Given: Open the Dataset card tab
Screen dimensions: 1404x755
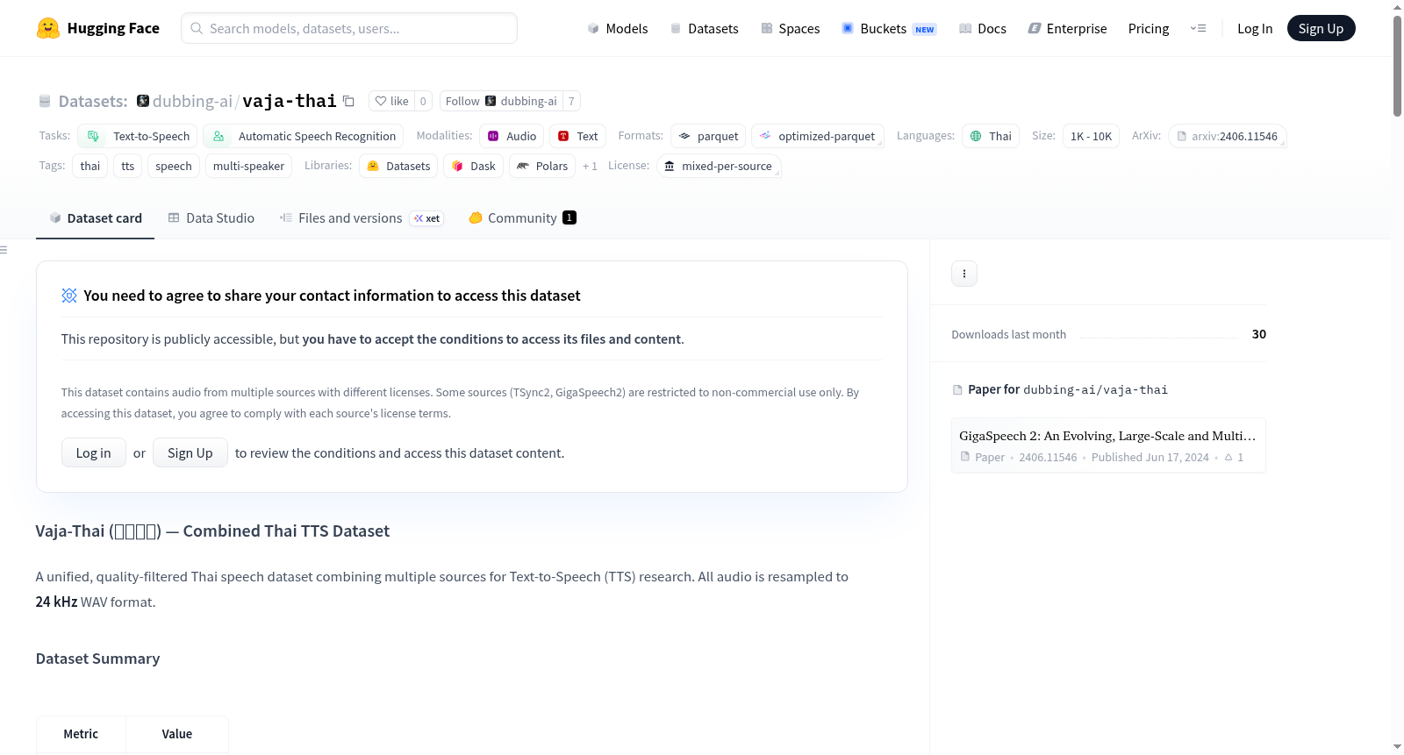Looking at the screenshot, I should pos(95,218).
